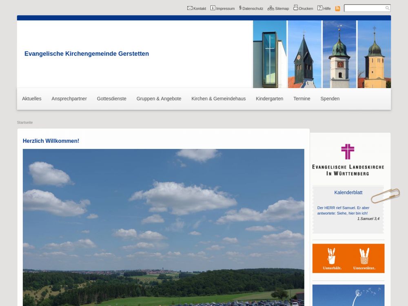Expand the Gruppen & Angebote menu
Viewport: 408px width, 306px height.
pyautogui.click(x=159, y=99)
